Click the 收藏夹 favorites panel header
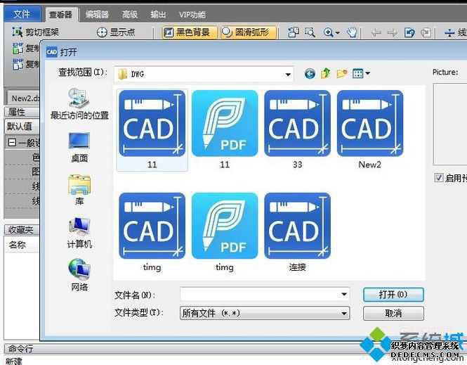Image resolution: width=467 pixels, height=365 pixels. pos(22,229)
